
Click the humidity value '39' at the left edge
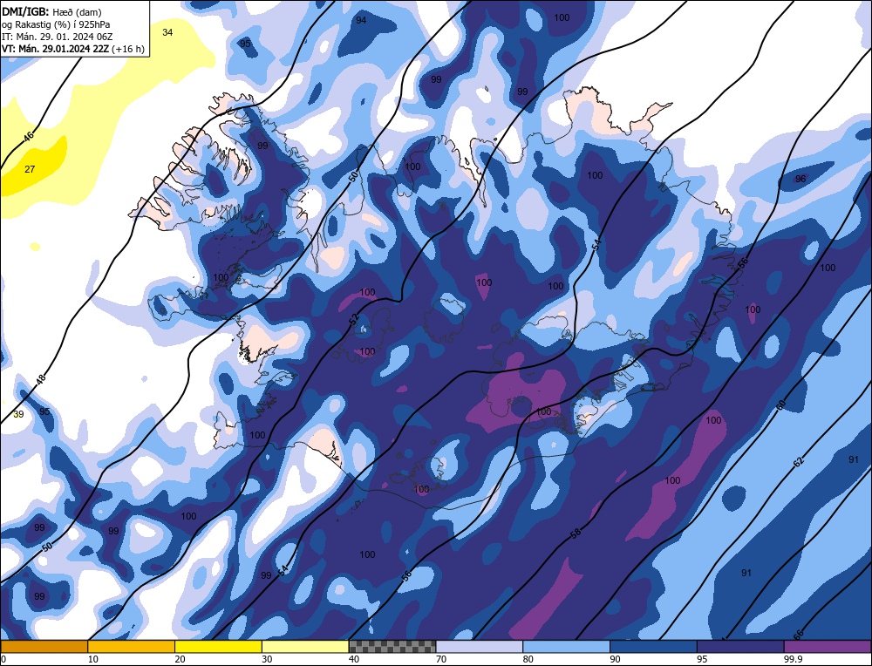(x=18, y=414)
